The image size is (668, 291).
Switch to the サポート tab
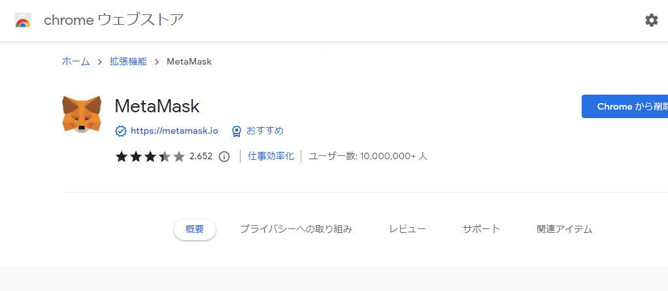pos(482,229)
